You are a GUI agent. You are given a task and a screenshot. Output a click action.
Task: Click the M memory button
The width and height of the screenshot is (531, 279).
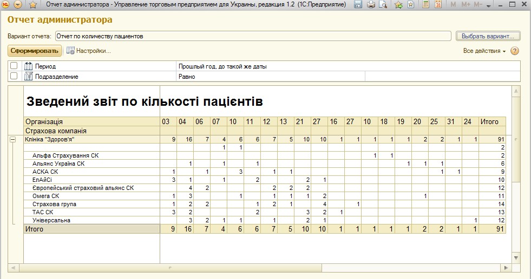(453, 5)
